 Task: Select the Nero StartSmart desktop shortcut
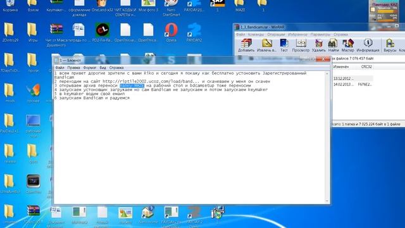coord(171,8)
